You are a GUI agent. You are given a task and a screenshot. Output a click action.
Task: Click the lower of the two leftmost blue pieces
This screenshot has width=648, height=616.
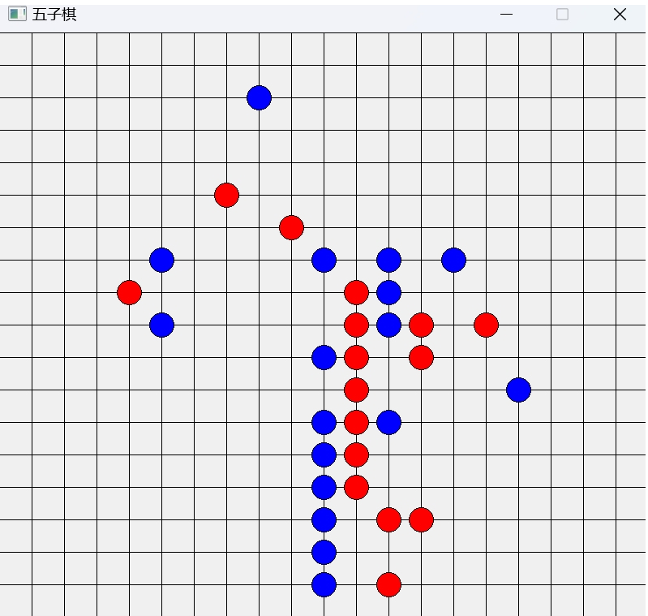pyautogui.click(x=161, y=325)
